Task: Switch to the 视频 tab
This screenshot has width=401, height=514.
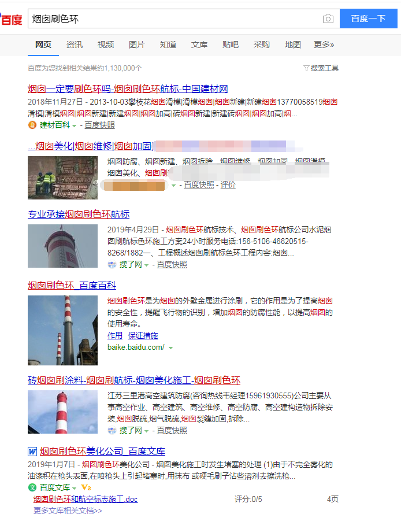Action: (x=106, y=45)
